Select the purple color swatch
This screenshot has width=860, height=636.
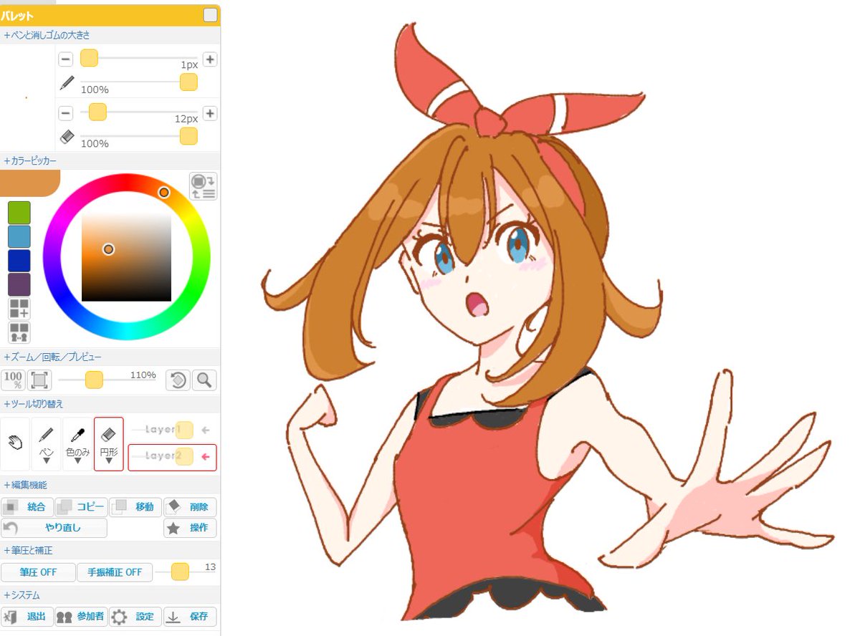(19, 284)
